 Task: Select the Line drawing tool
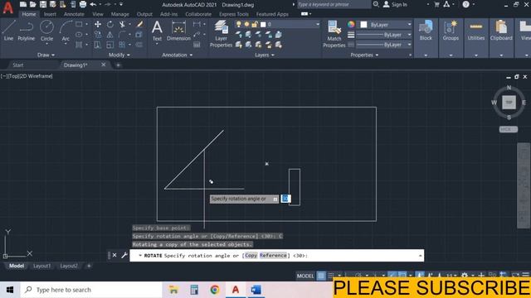(8, 31)
